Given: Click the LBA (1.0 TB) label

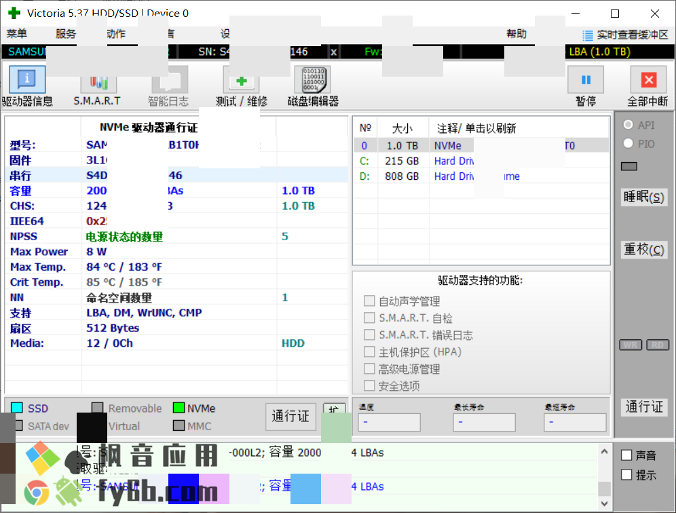Looking at the screenshot, I should (x=600, y=52).
